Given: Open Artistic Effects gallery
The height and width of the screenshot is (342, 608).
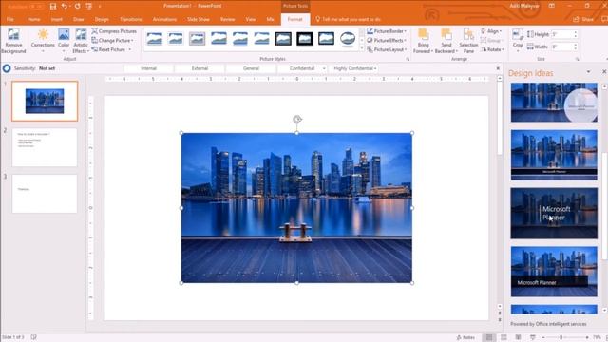Looking at the screenshot, I should 81,40.
